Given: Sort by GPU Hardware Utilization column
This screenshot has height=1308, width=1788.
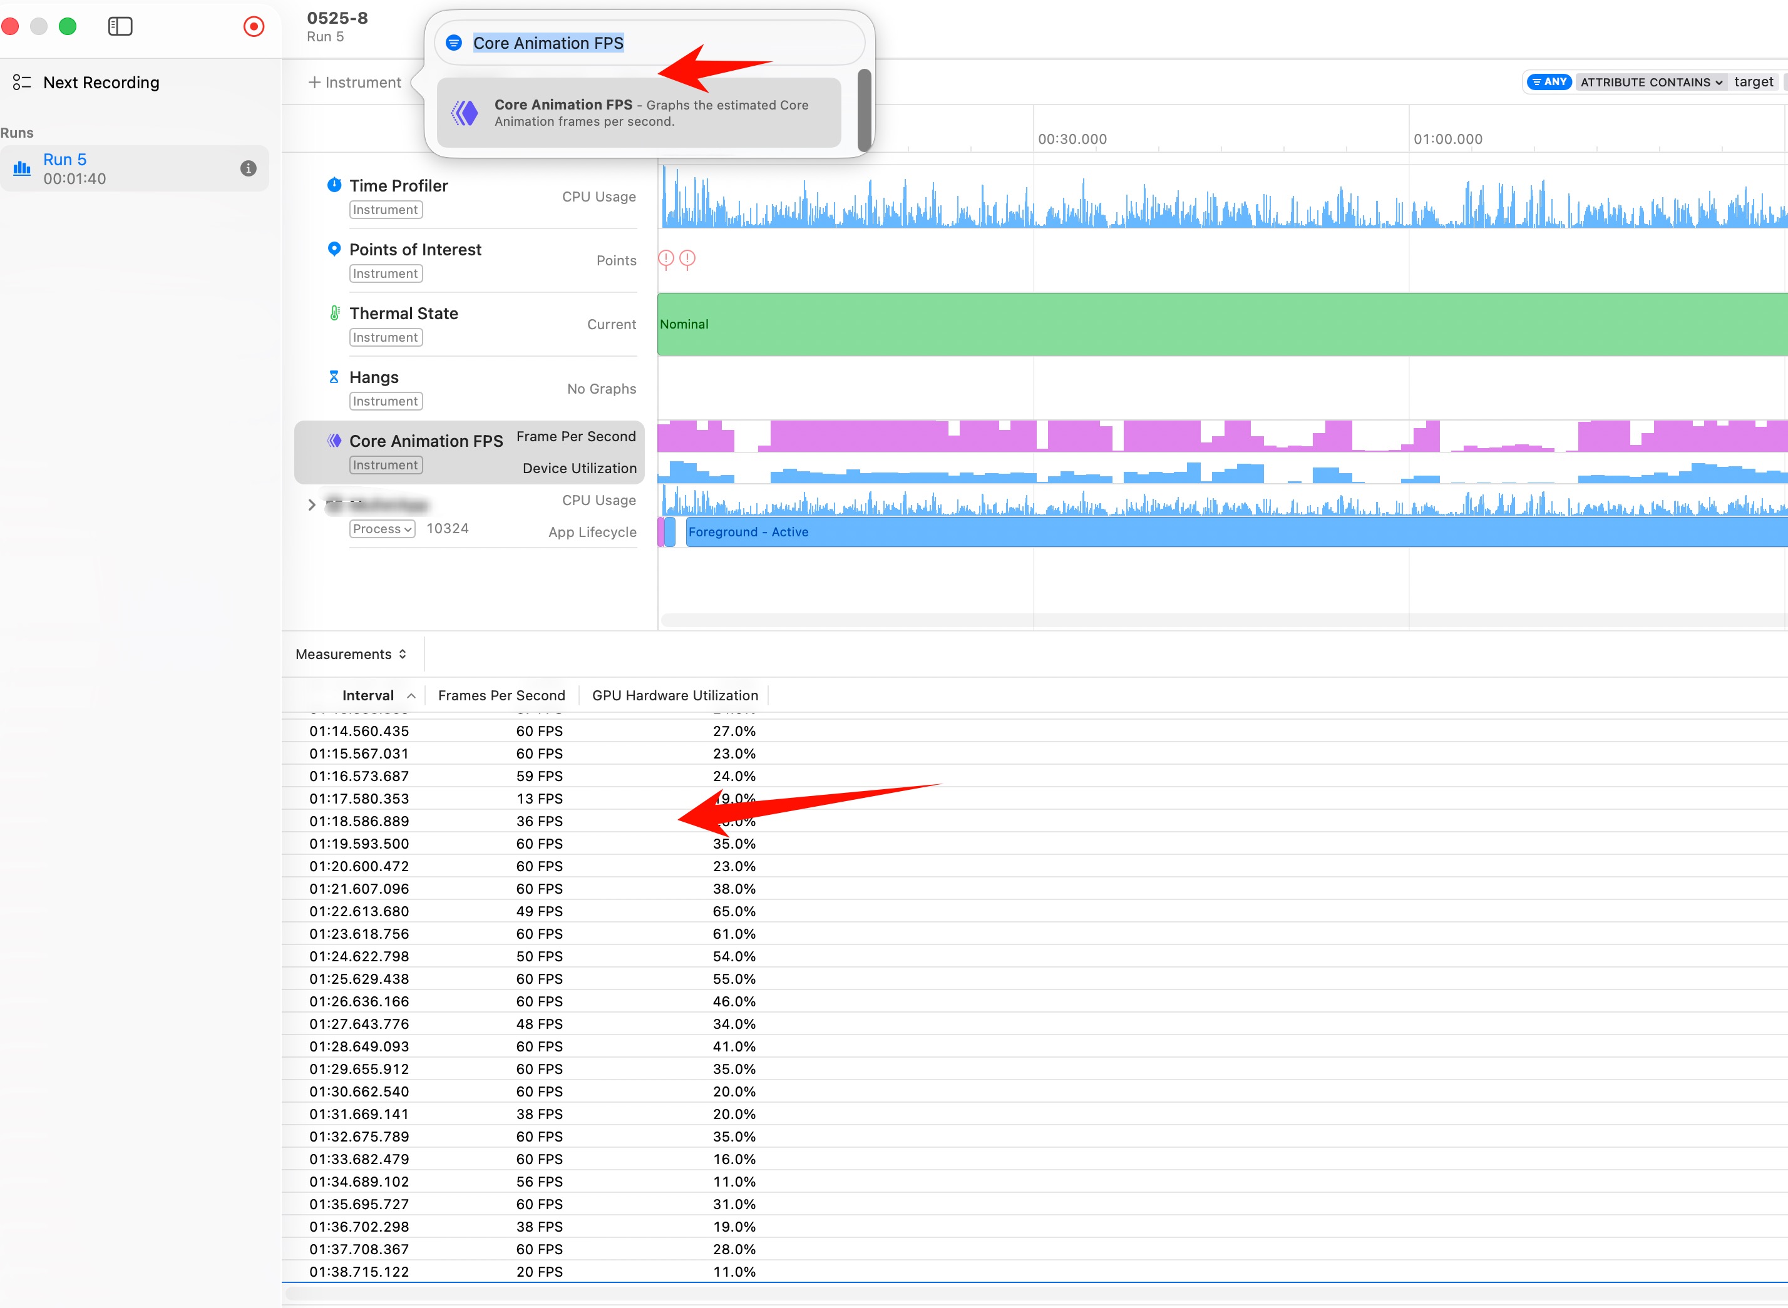Looking at the screenshot, I should pos(675,695).
